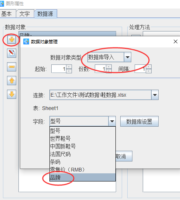Image resolution: width=180 pixels, height=200 pixels.
Task: Open the 连接 file path dropdown arrow
Action: pyautogui.click(x=155, y=95)
